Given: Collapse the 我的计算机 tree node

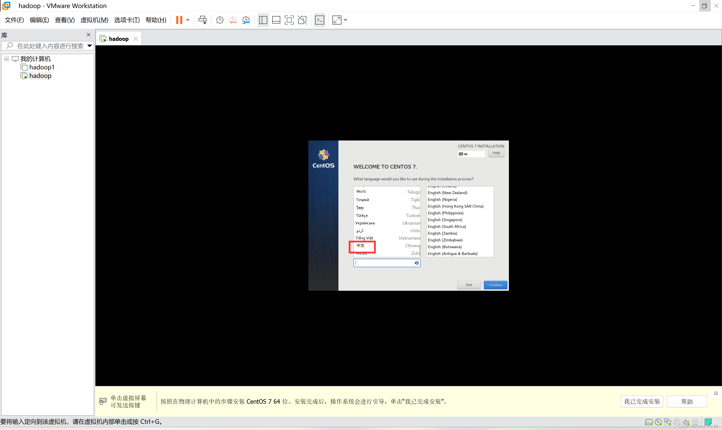Looking at the screenshot, I should point(6,59).
